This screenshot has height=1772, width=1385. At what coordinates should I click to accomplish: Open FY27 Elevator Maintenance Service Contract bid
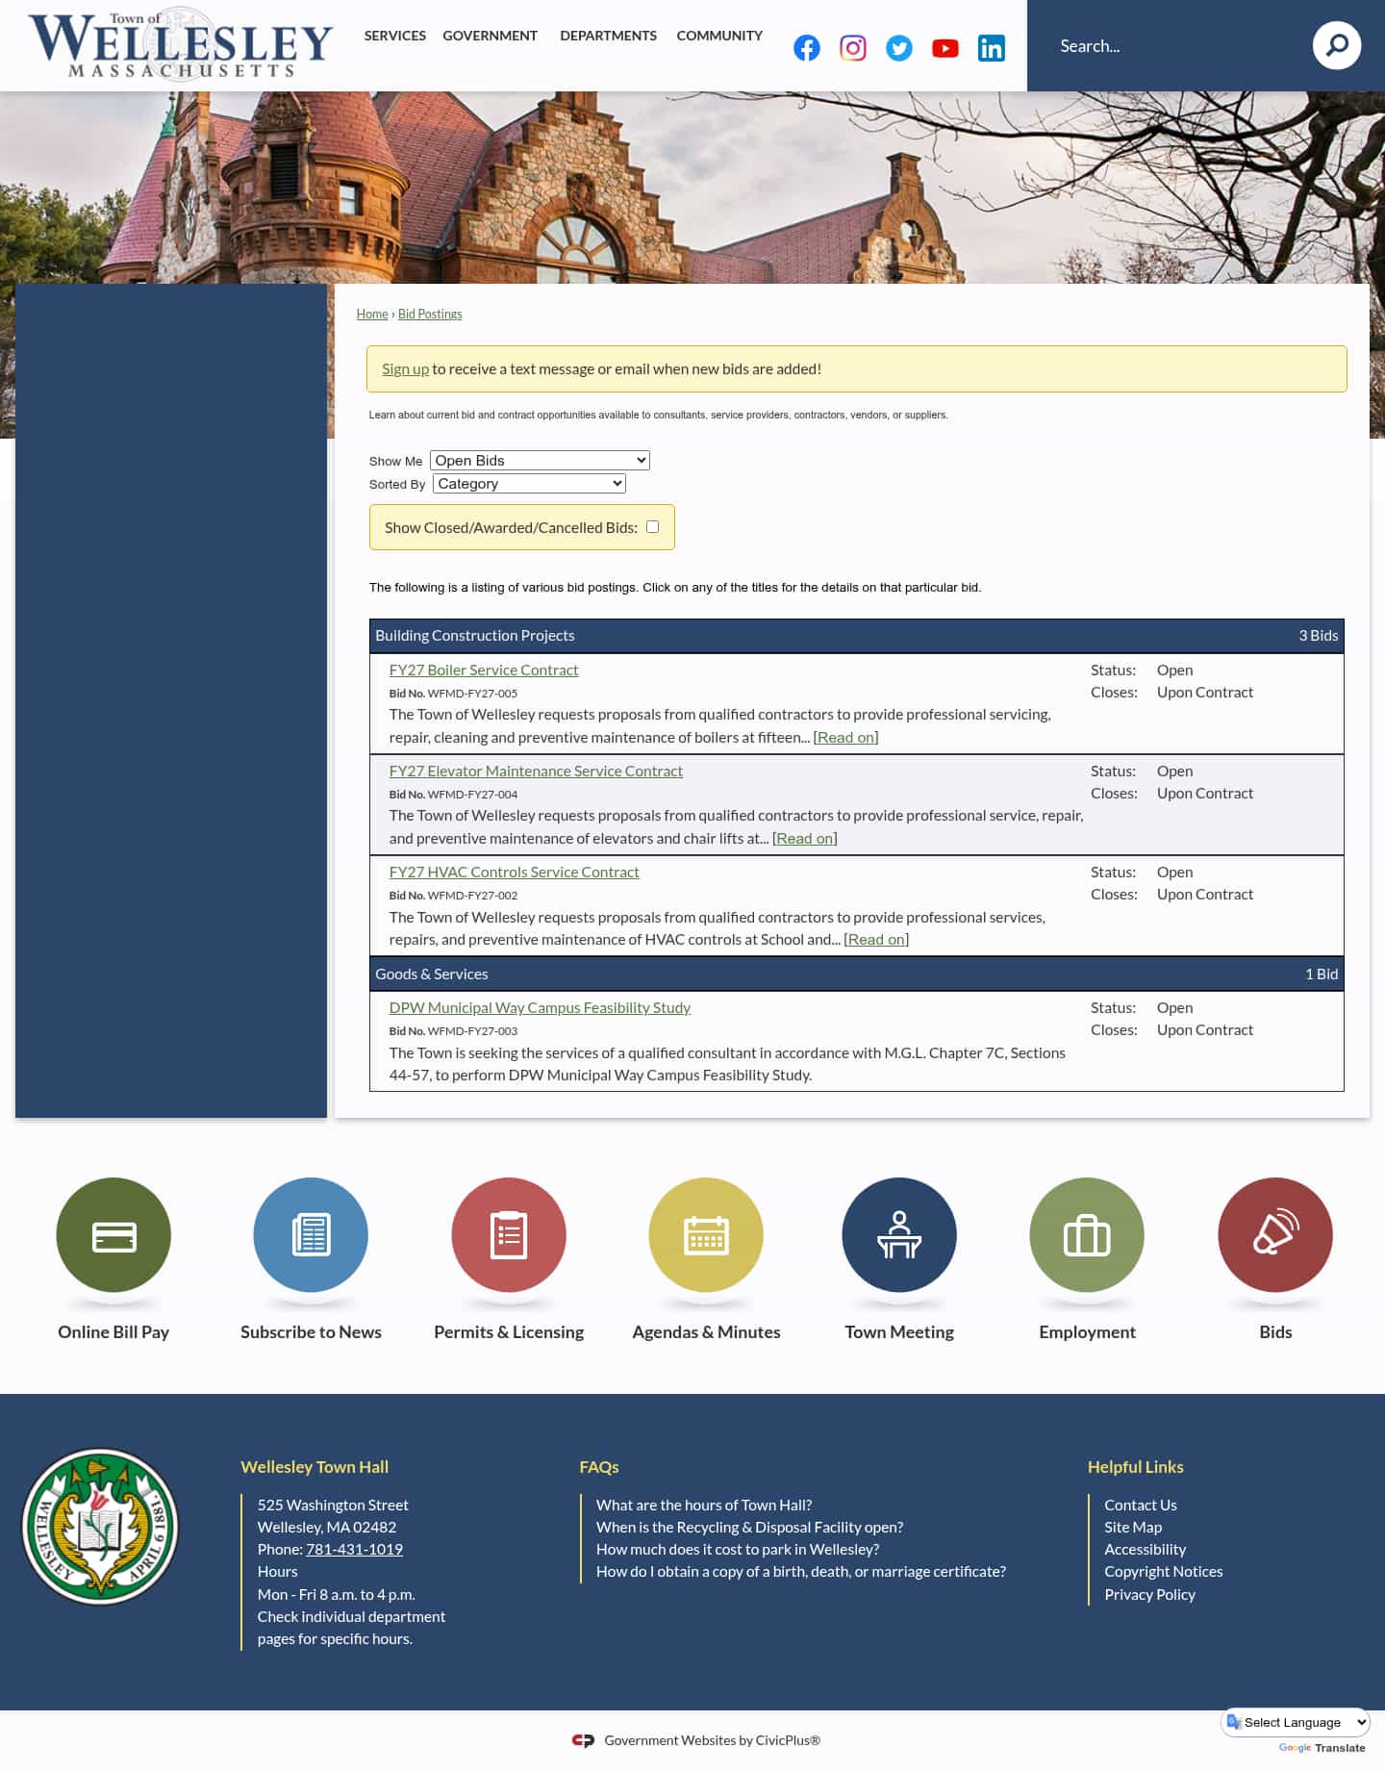tap(536, 771)
